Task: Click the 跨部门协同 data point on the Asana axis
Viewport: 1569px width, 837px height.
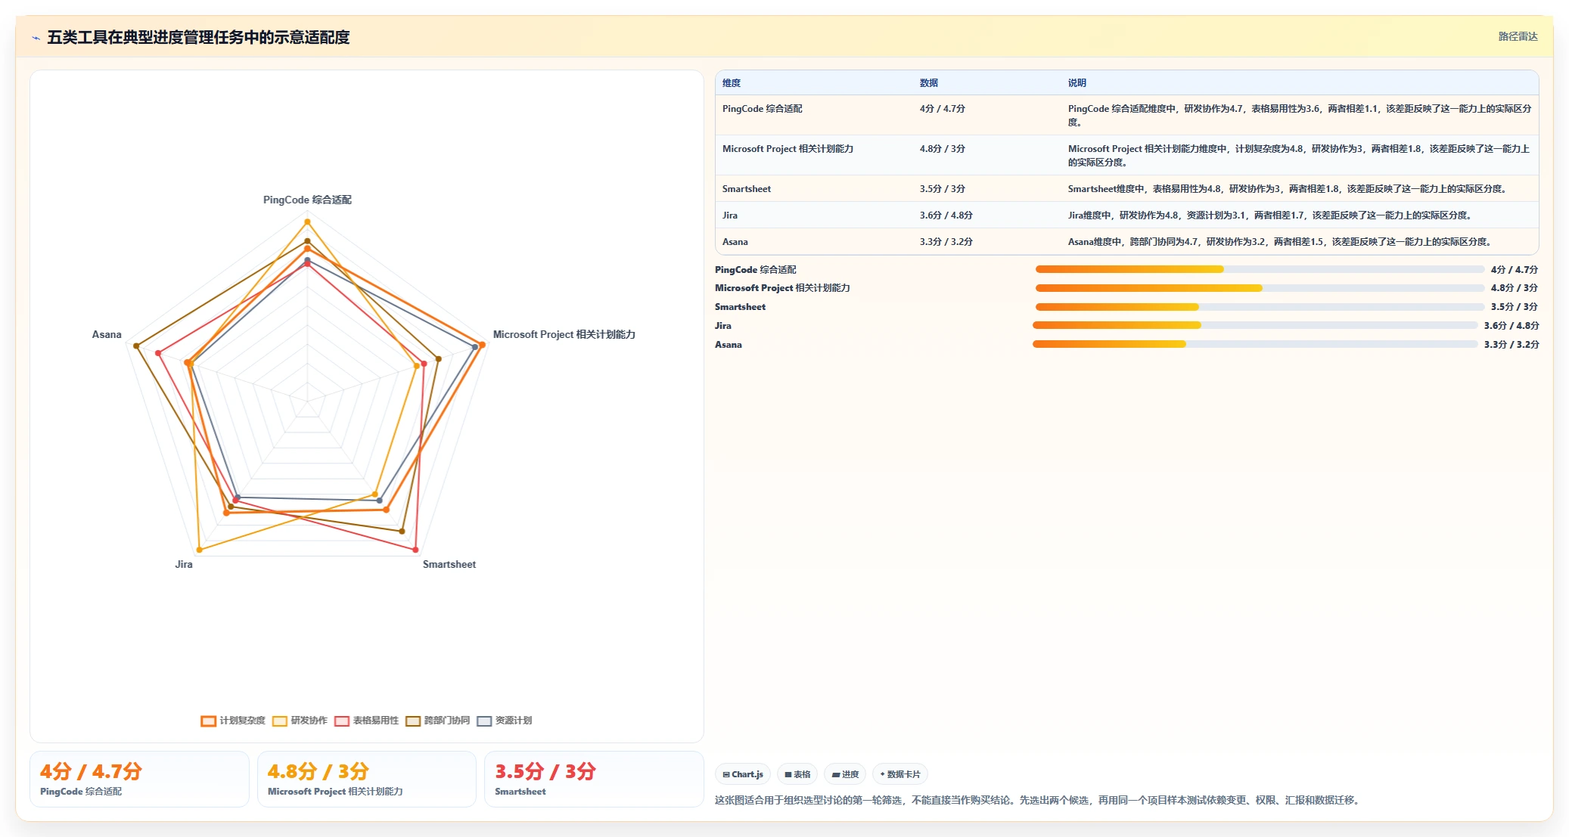Action: pos(136,346)
